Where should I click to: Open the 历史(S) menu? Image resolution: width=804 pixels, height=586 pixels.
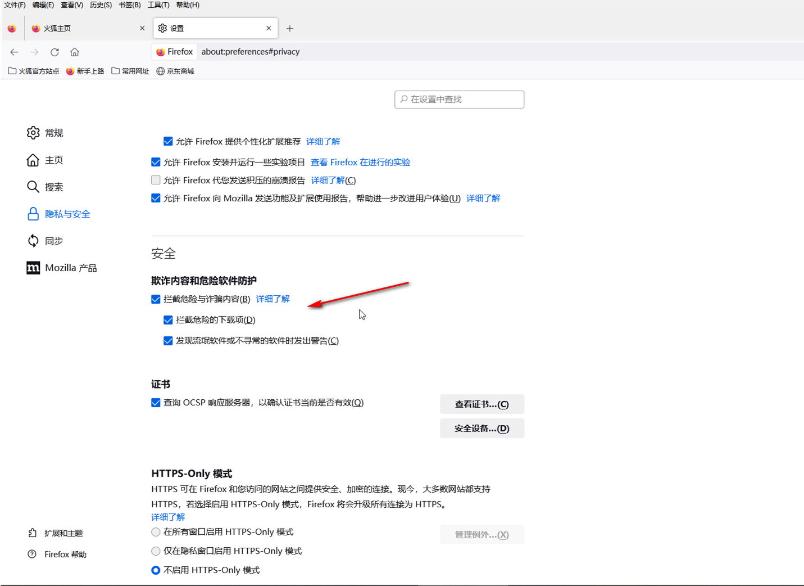click(x=101, y=5)
